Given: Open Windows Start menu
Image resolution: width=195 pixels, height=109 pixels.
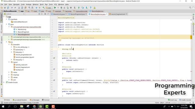Looking at the screenshot, I should (3, 106).
